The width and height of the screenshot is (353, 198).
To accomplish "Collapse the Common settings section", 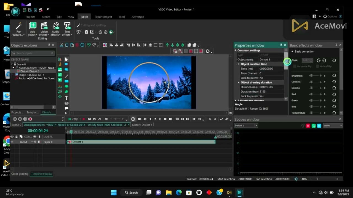I will pyautogui.click(x=236, y=50).
